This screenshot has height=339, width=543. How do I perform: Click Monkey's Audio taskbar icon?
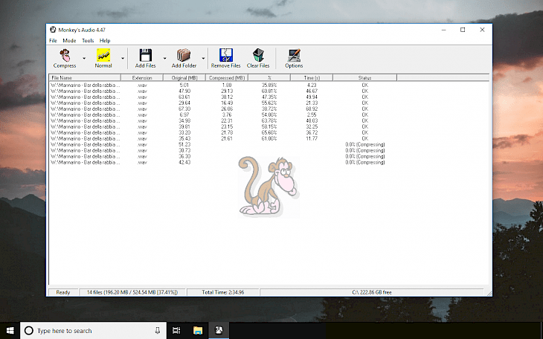pos(219,331)
